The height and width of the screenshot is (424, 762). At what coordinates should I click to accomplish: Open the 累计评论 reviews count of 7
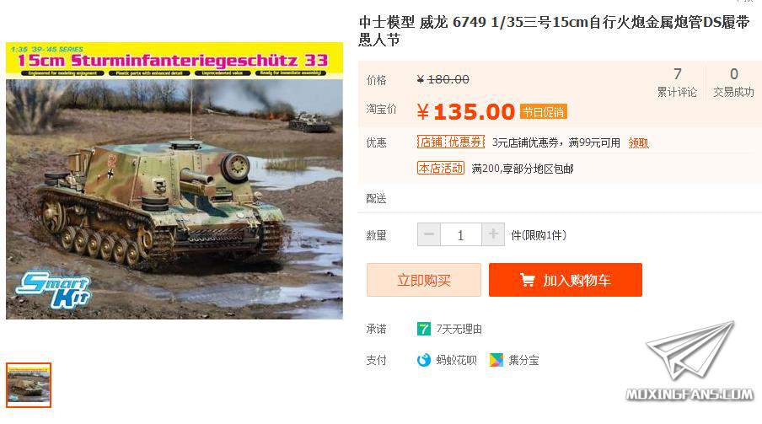click(x=677, y=82)
